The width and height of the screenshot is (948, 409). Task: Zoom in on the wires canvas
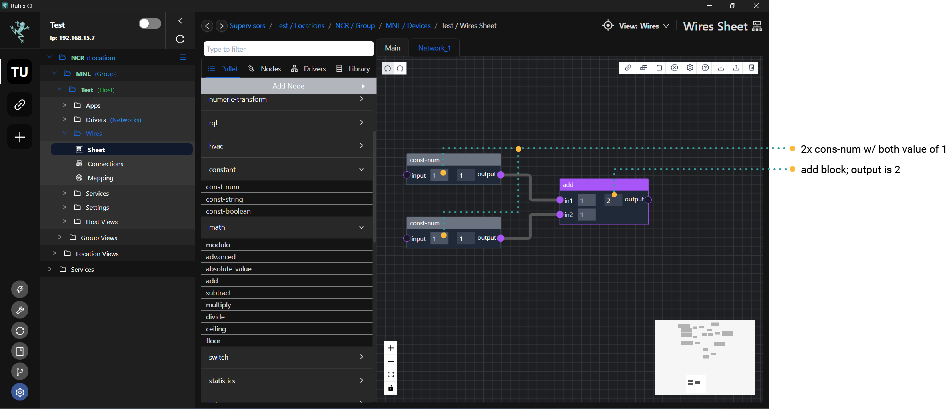point(391,348)
